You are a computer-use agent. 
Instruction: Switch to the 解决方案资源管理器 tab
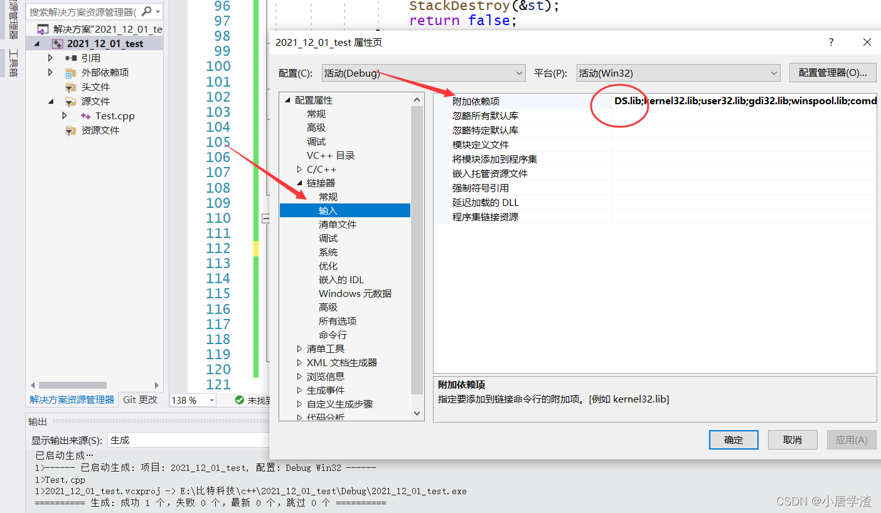[72, 399]
